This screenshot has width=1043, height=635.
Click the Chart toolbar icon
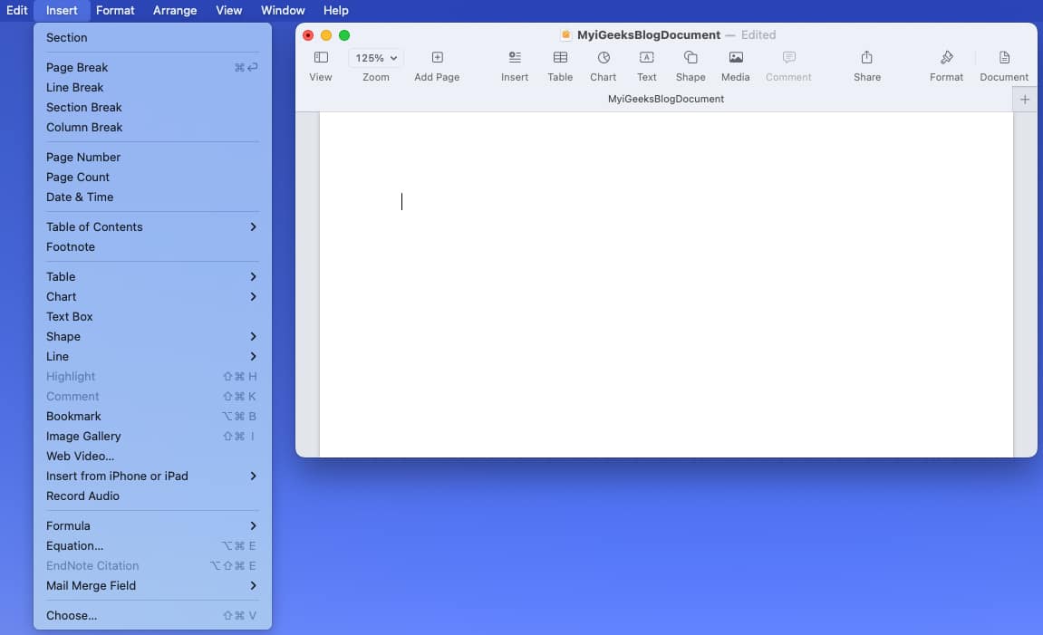click(604, 58)
